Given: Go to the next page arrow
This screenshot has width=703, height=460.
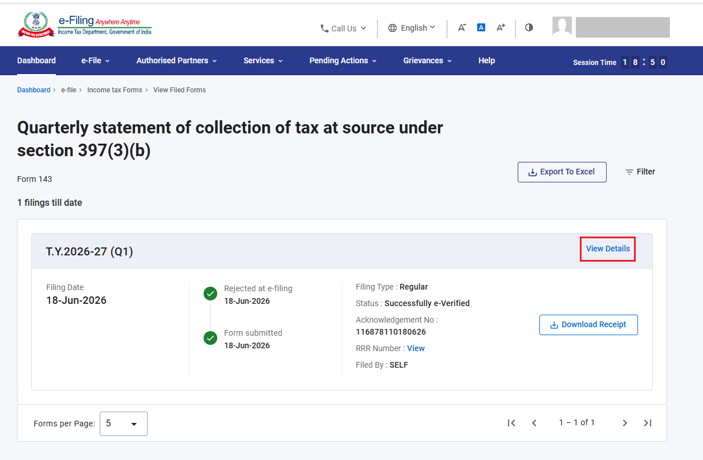Looking at the screenshot, I should pos(625,423).
